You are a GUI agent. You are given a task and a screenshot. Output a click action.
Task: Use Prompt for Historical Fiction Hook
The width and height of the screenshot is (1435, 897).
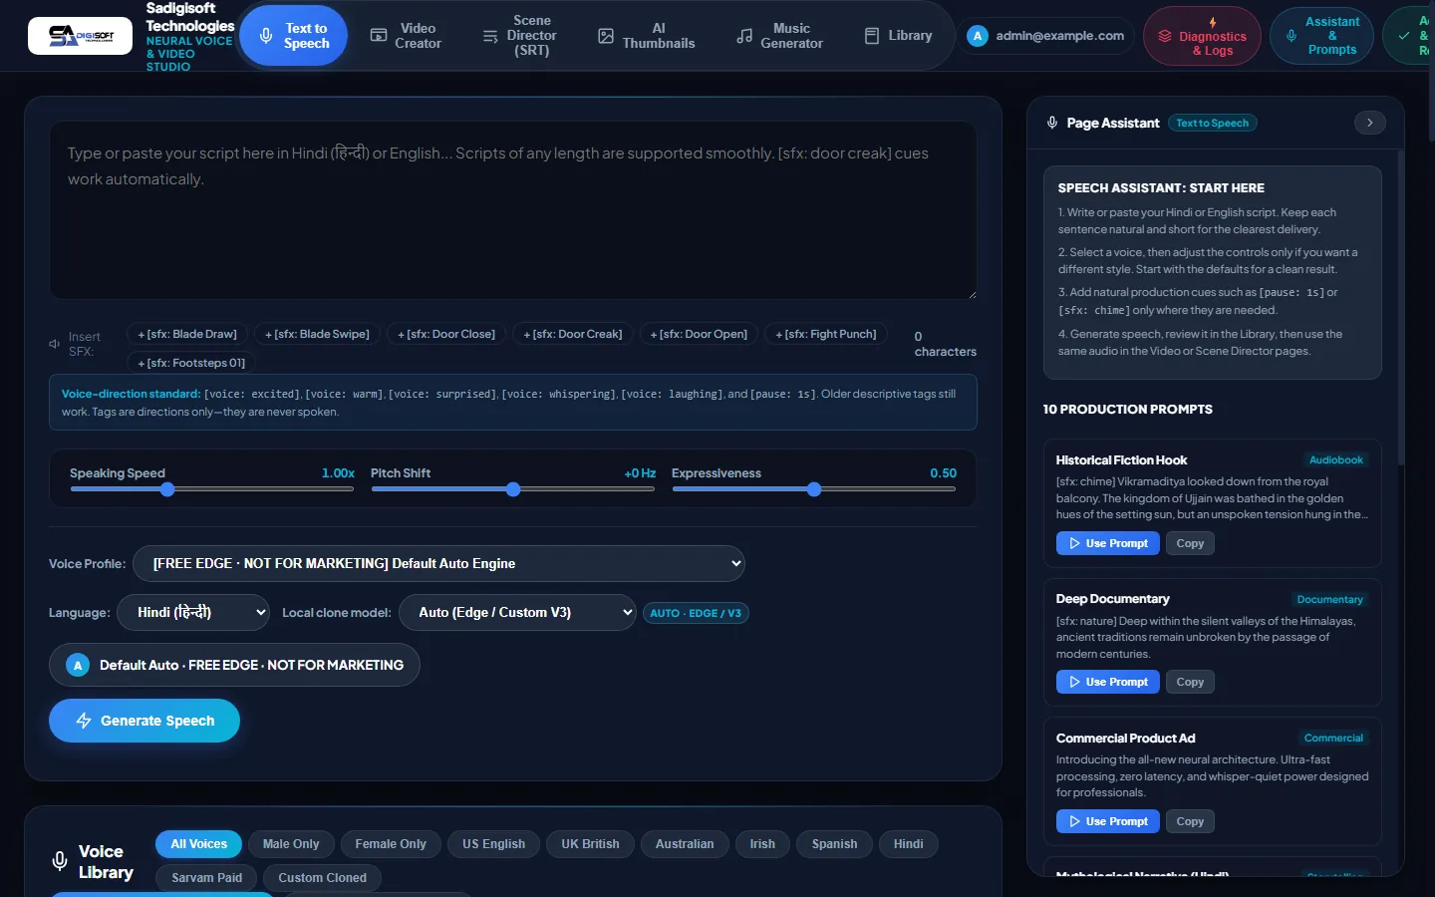(x=1108, y=543)
